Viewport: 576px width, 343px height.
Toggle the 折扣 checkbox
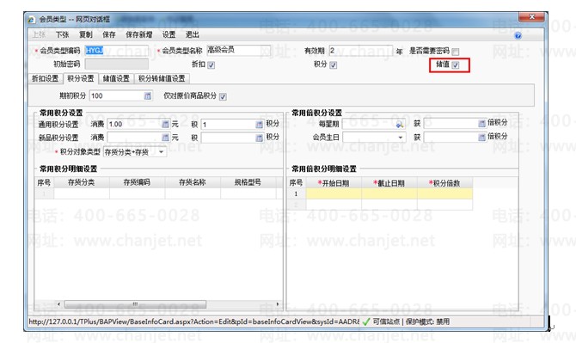[x=211, y=65]
